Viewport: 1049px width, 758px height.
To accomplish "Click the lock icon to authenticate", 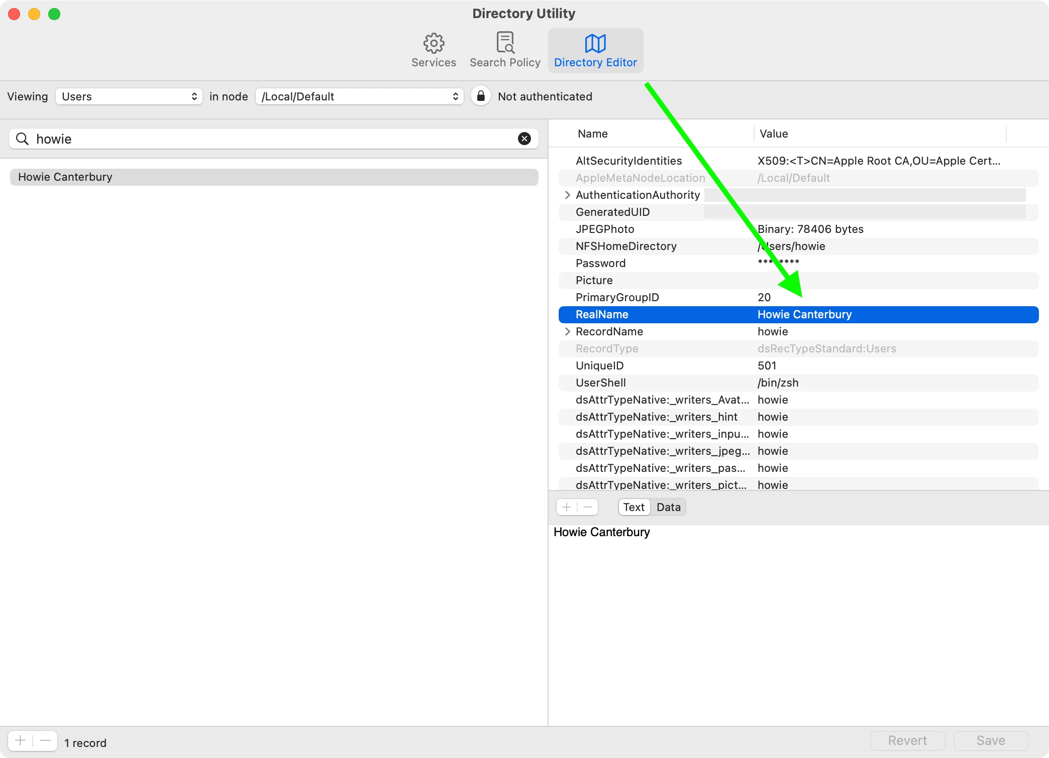I will click(x=481, y=96).
